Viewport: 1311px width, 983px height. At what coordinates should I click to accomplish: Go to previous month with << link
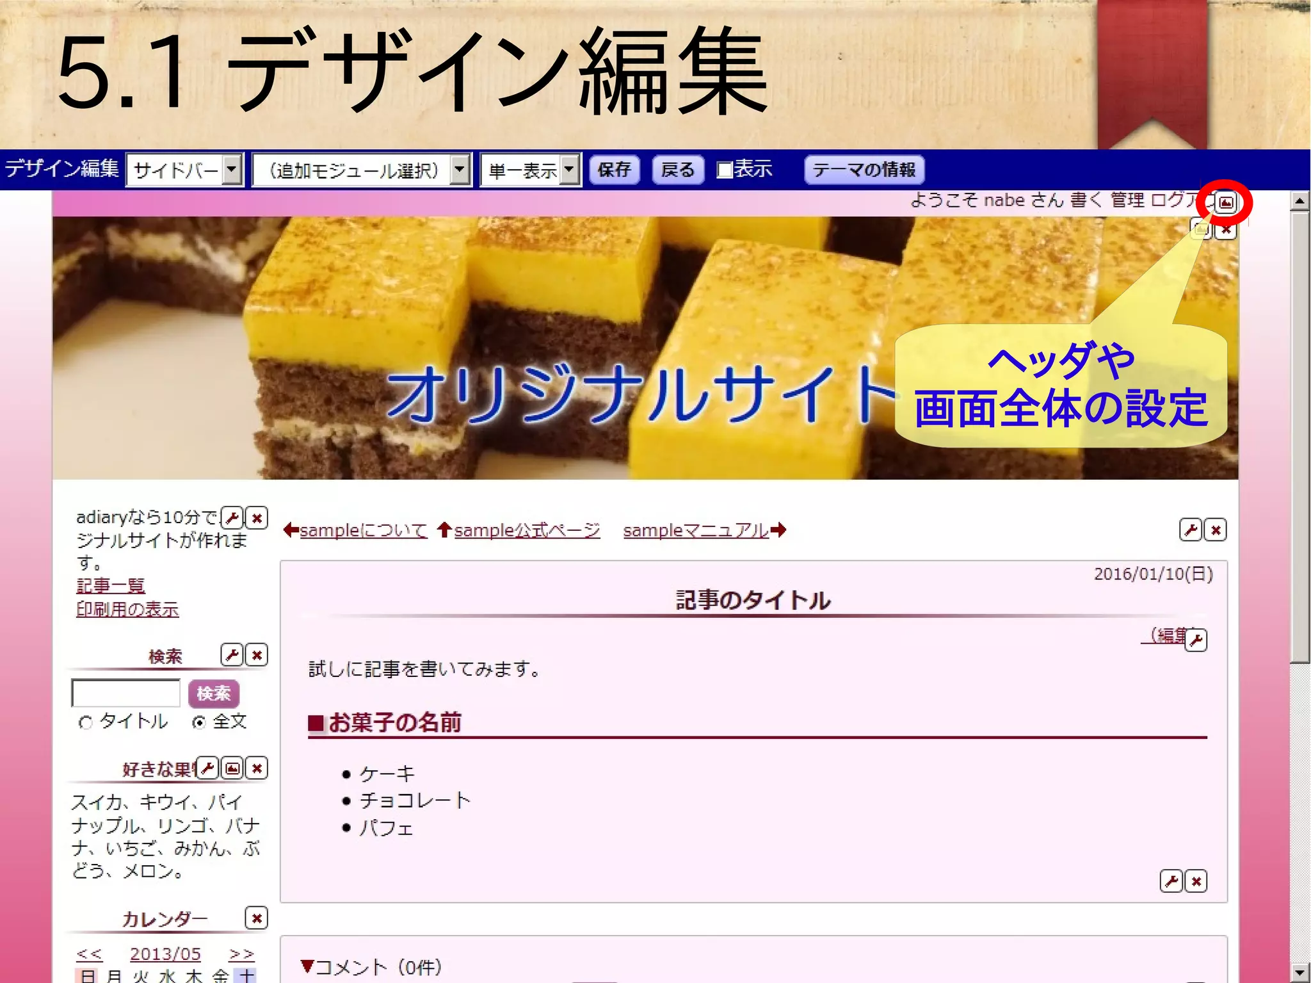click(x=89, y=954)
